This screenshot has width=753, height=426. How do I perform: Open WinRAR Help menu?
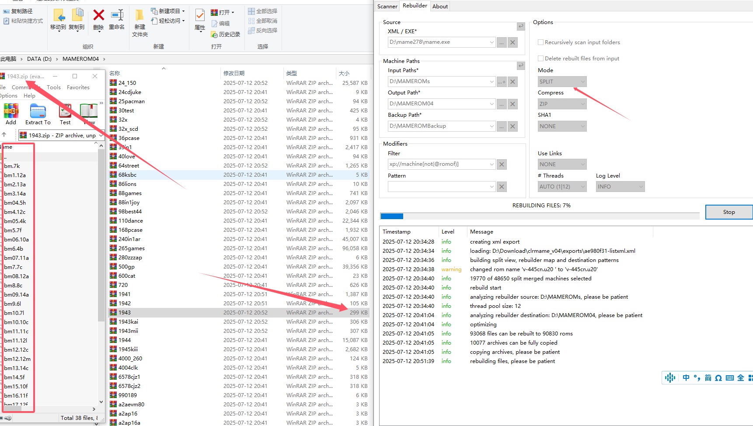pyautogui.click(x=29, y=96)
